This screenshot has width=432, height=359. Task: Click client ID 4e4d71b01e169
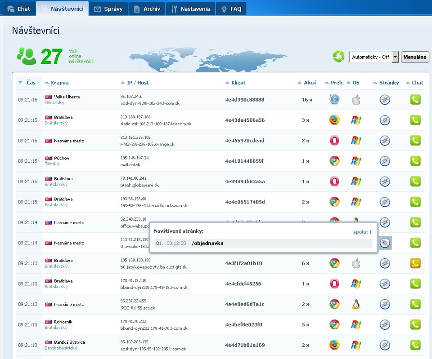[x=245, y=345]
